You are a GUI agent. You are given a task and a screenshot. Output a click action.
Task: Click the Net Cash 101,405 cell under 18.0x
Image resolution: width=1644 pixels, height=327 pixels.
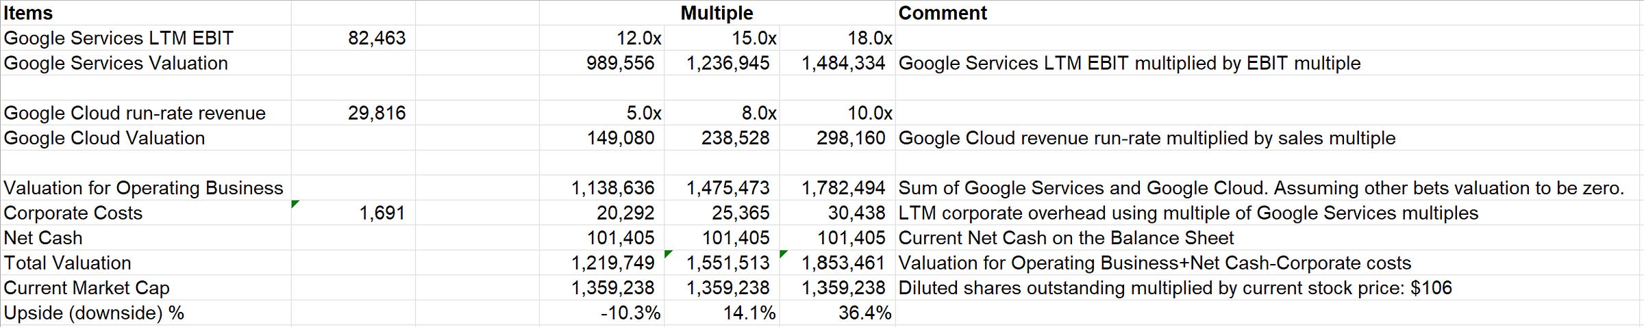837,237
